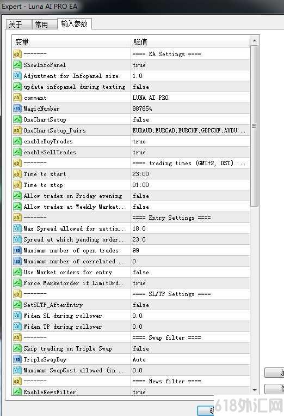Select the Time to start string icon
The width and height of the screenshot is (284, 416).
(17, 174)
